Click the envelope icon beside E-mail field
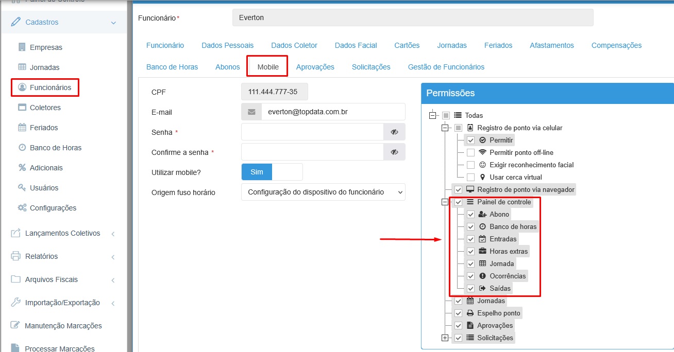The image size is (674, 352). coord(251,112)
